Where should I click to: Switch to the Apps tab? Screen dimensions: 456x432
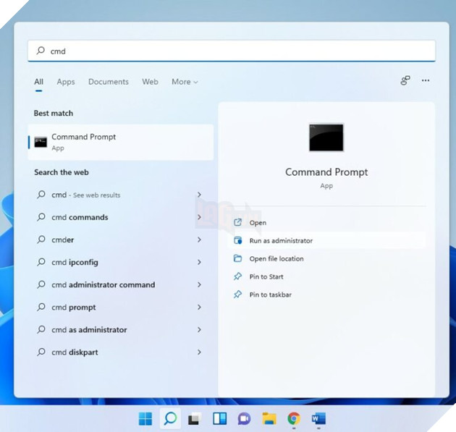coord(66,82)
